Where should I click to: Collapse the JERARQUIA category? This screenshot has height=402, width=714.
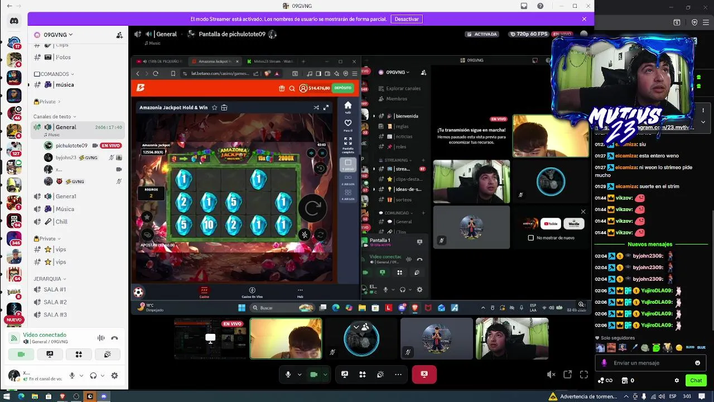tap(50, 279)
